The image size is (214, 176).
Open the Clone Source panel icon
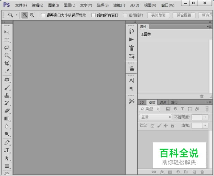pos(131,68)
